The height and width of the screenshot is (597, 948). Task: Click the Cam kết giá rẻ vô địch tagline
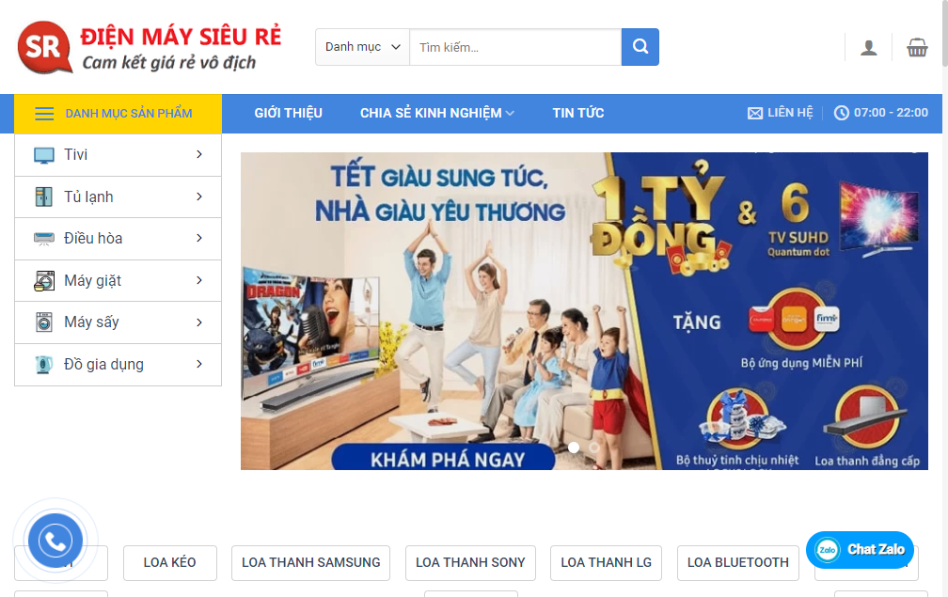coord(169,62)
